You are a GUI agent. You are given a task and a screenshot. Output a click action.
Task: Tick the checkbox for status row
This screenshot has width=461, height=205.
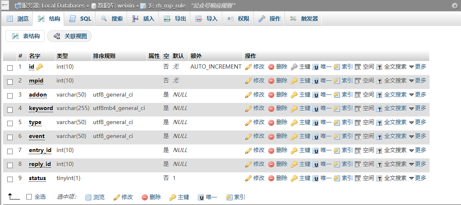(x=10, y=179)
